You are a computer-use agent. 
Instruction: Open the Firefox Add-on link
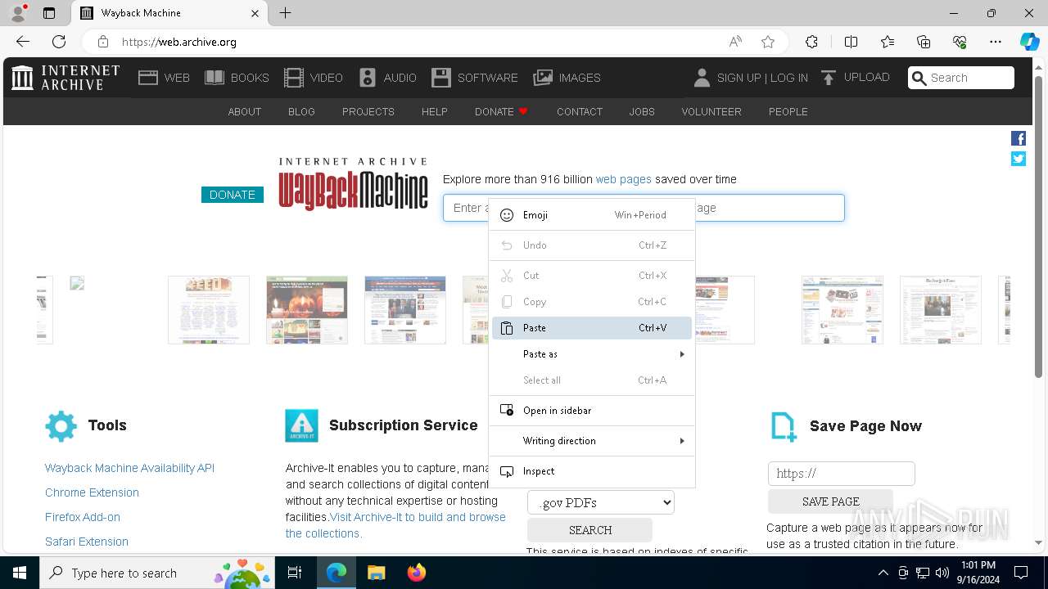pyautogui.click(x=83, y=517)
